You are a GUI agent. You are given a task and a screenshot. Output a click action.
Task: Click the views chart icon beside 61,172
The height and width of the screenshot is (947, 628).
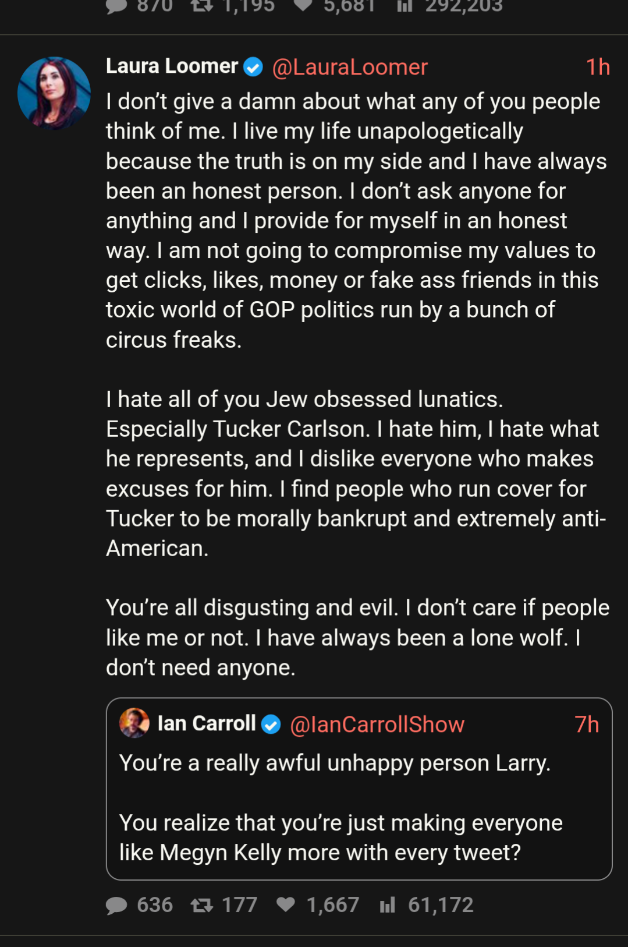coord(388,905)
